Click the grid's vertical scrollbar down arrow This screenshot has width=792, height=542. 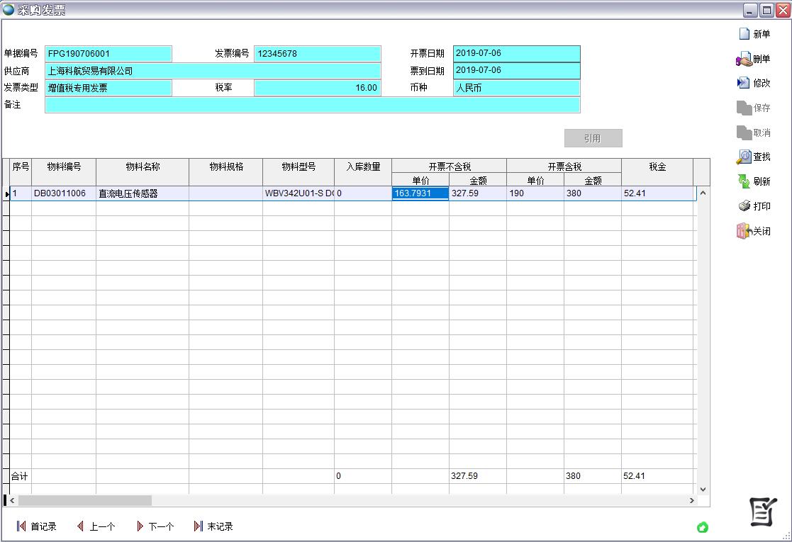[703, 489]
